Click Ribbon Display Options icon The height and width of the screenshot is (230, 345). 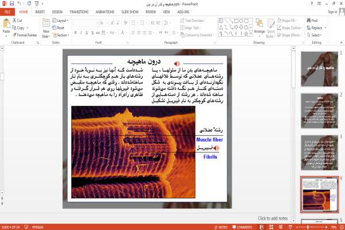point(319,4)
